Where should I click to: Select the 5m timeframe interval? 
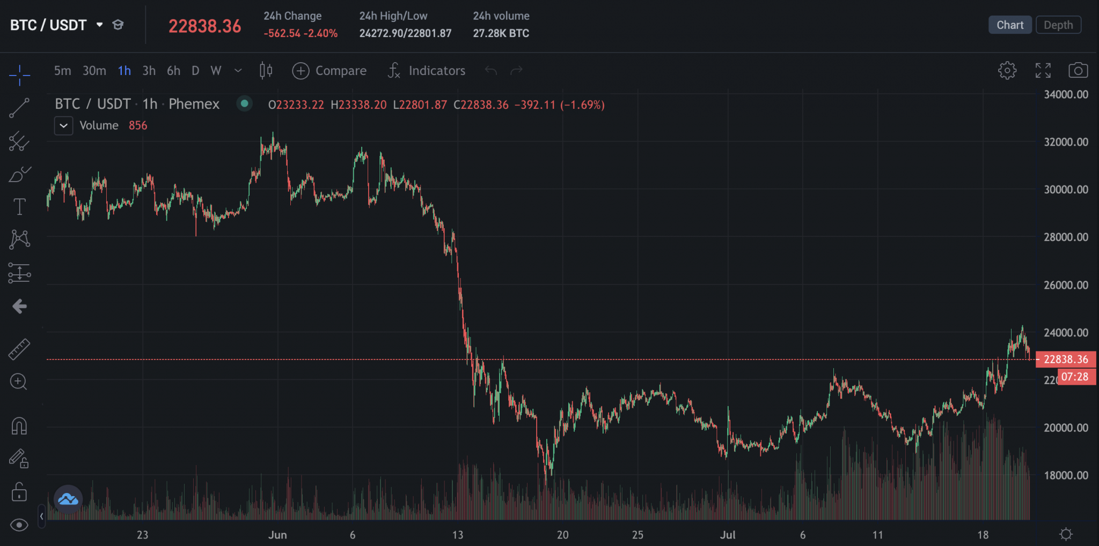(x=62, y=70)
